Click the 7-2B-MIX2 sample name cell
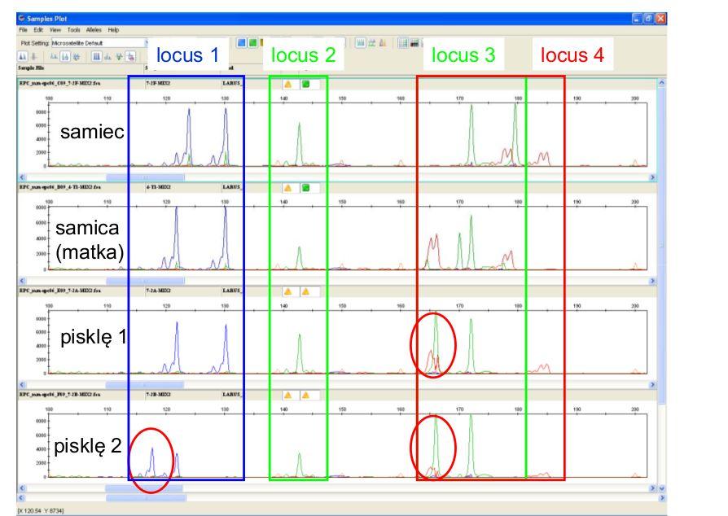The width and height of the screenshot is (728, 516). pyautogui.click(x=158, y=395)
